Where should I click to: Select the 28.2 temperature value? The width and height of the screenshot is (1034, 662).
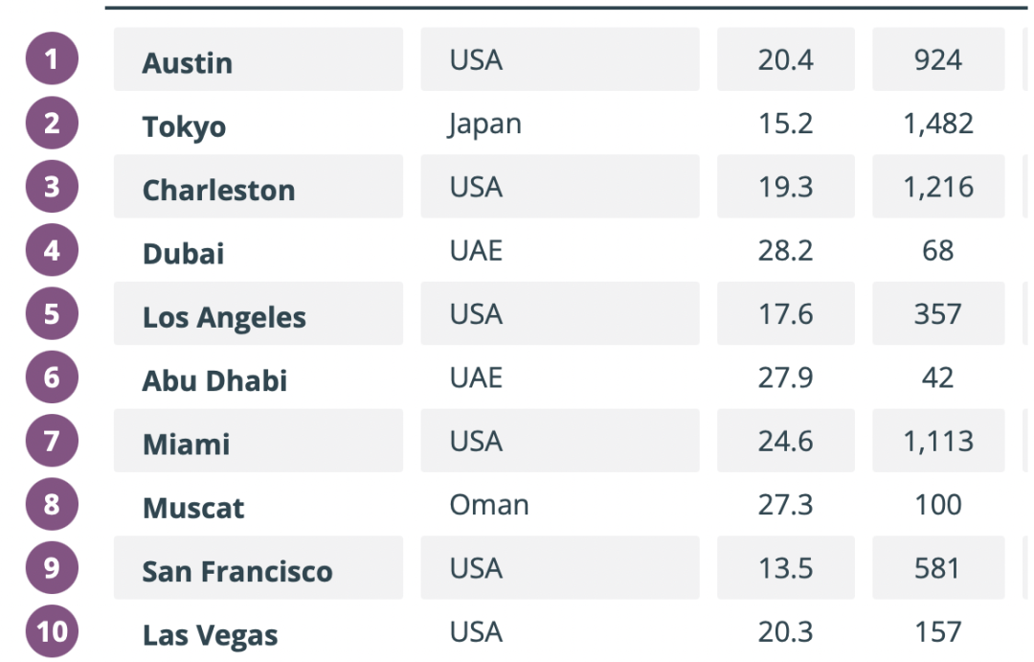(785, 251)
